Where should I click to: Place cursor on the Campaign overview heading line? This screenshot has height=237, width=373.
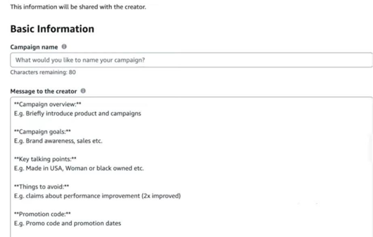pyautogui.click(x=48, y=104)
